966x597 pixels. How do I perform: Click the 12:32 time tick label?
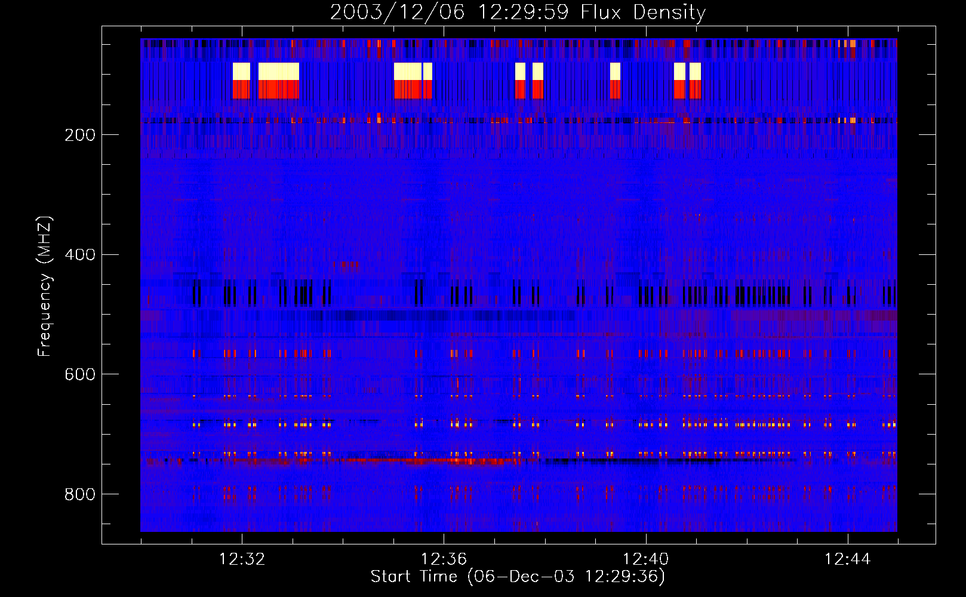coord(242,559)
